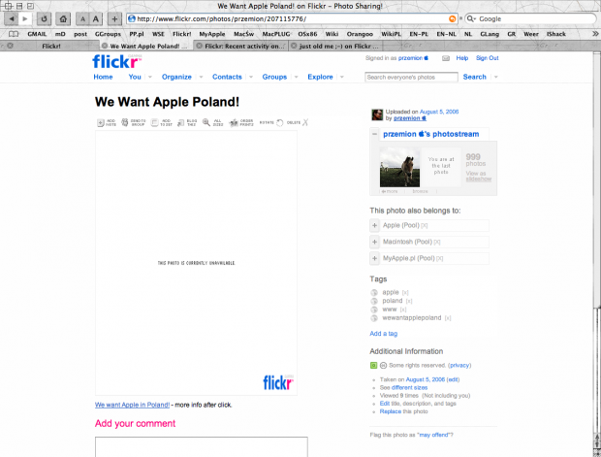Click the horse photostream thumbnail
The width and height of the screenshot is (601, 457).
coord(399,167)
